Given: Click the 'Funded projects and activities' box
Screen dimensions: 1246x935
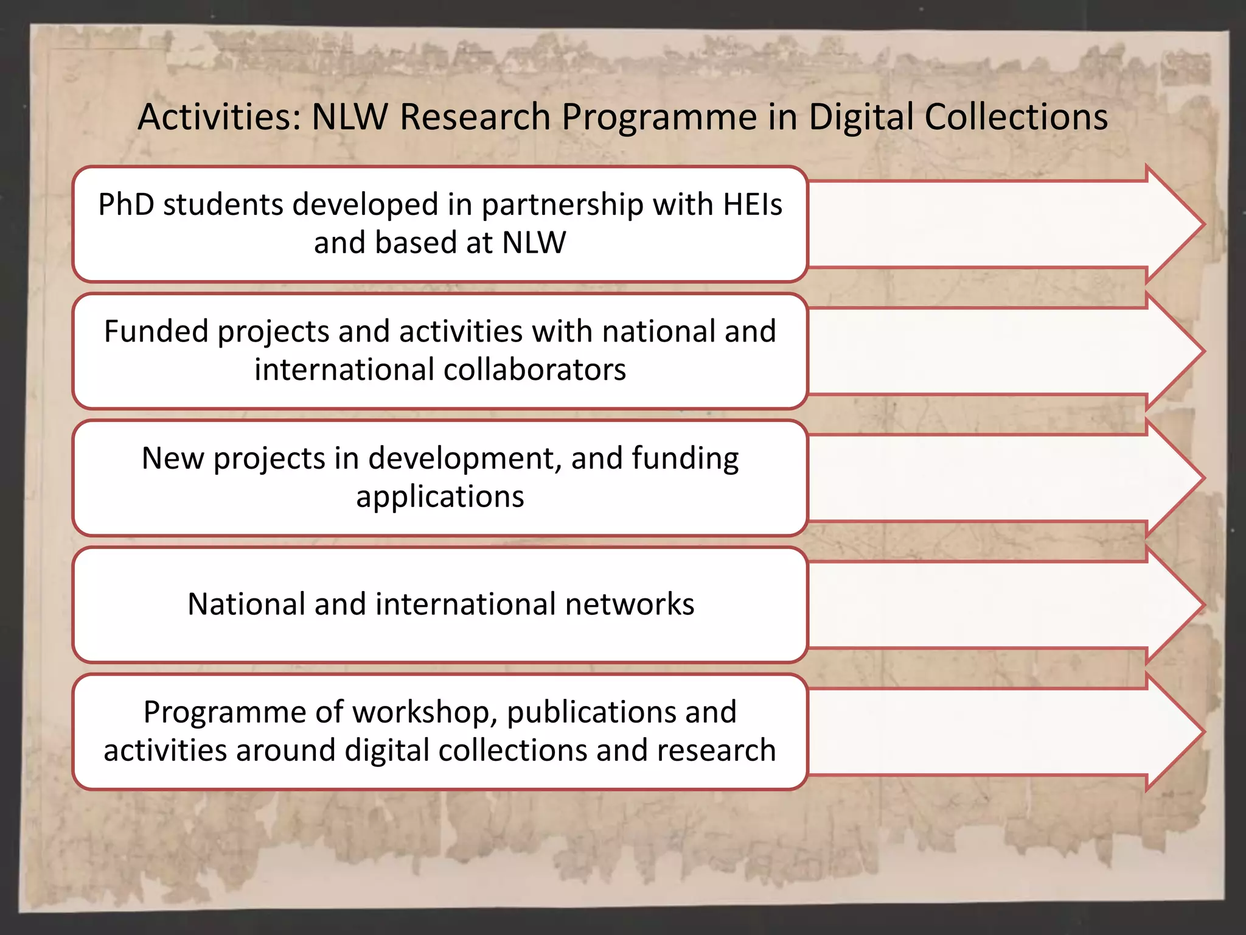Looking at the screenshot, I should click(440, 351).
